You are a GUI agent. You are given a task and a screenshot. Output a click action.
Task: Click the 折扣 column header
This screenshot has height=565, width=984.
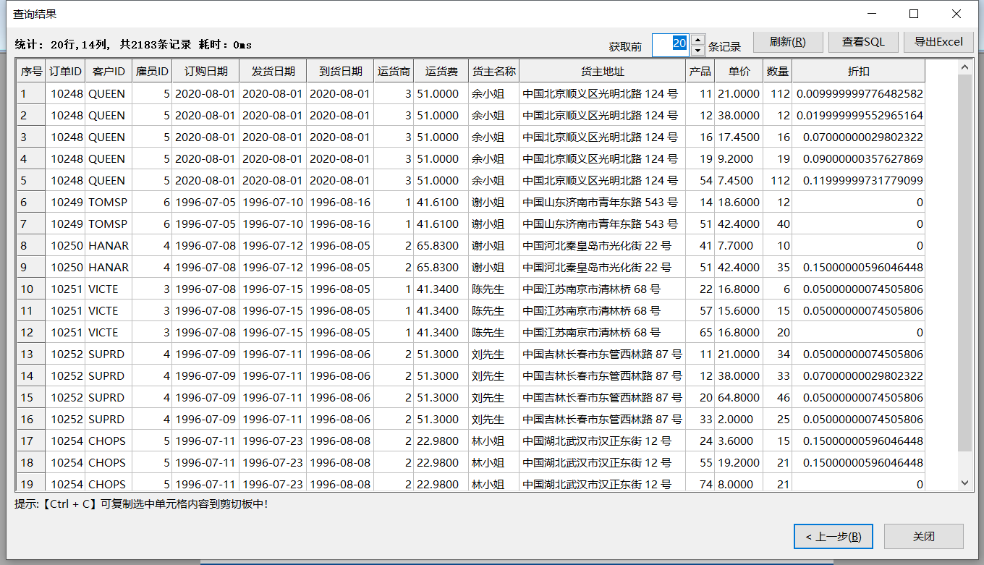click(858, 71)
